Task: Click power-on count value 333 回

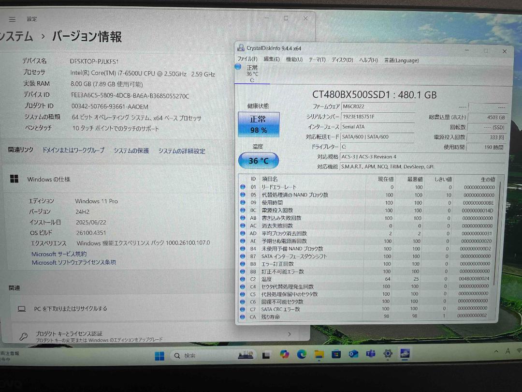Action: coord(487,137)
